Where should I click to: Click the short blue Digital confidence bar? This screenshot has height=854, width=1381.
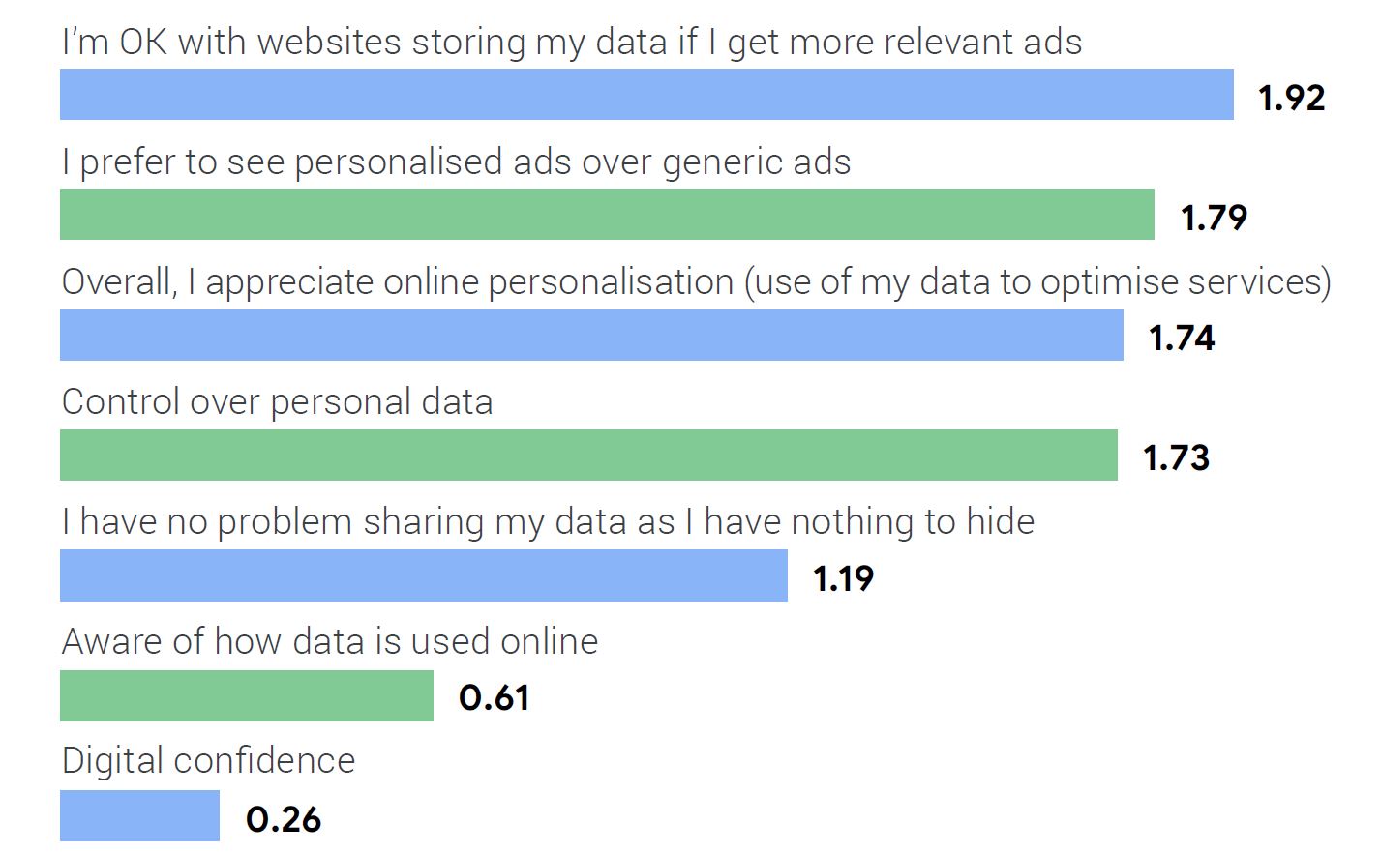coord(139,816)
